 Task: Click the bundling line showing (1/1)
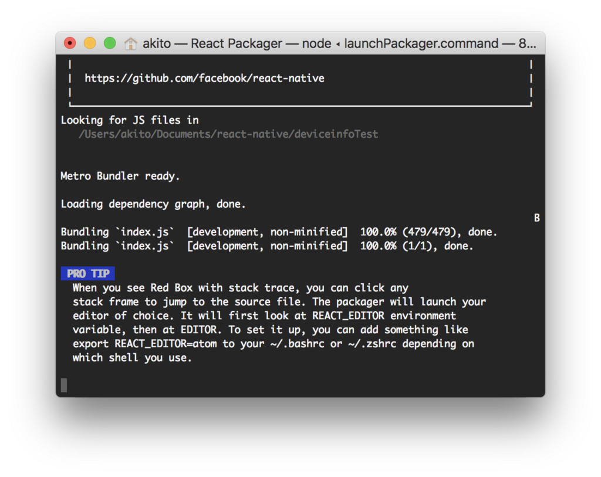[x=267, y=246]
